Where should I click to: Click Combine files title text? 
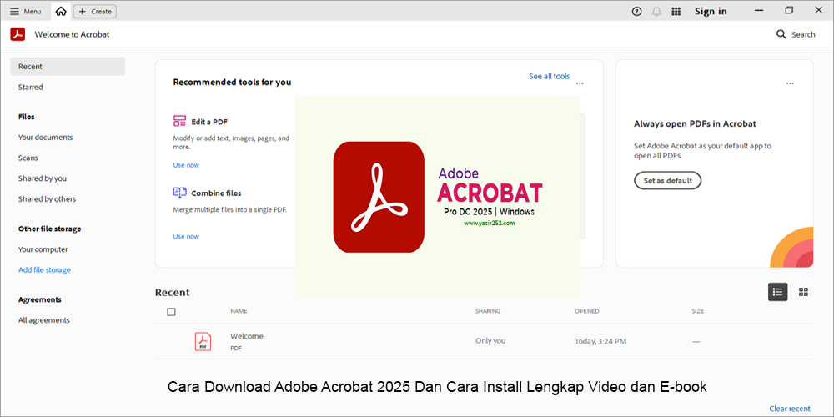(216, 193)
